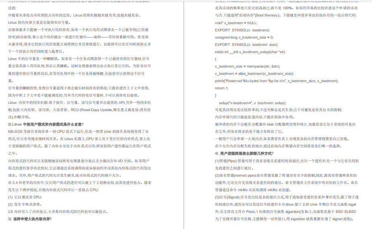
Task: Click the line starting "请求。另外,用户模式的代码允许发生缺页"
Action: (65, 175)
